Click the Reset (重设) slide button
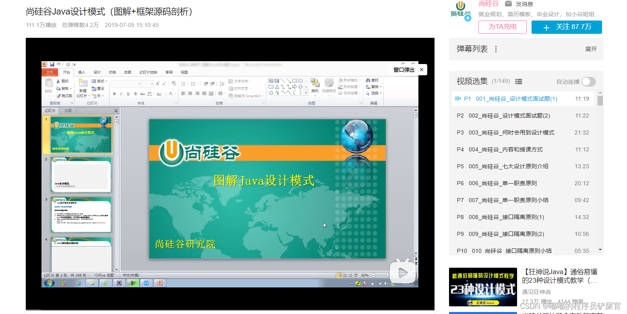This screenshot has width=627, height=314. click(x=98, y=89)
